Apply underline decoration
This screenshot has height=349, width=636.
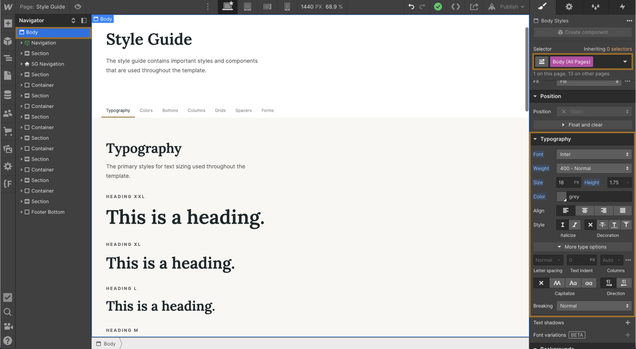point(614,225)
